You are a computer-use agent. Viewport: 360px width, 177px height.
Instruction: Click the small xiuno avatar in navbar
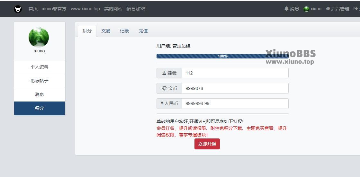tap(306, 9)
